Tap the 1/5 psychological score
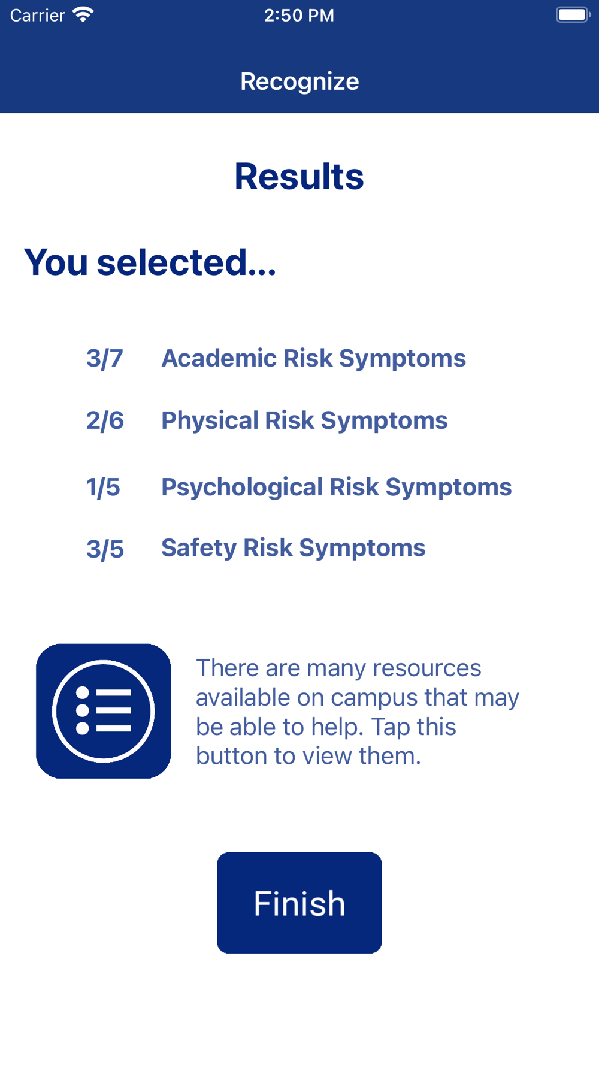The height and width of the screenshot is (1065, 599). (103, 488)
